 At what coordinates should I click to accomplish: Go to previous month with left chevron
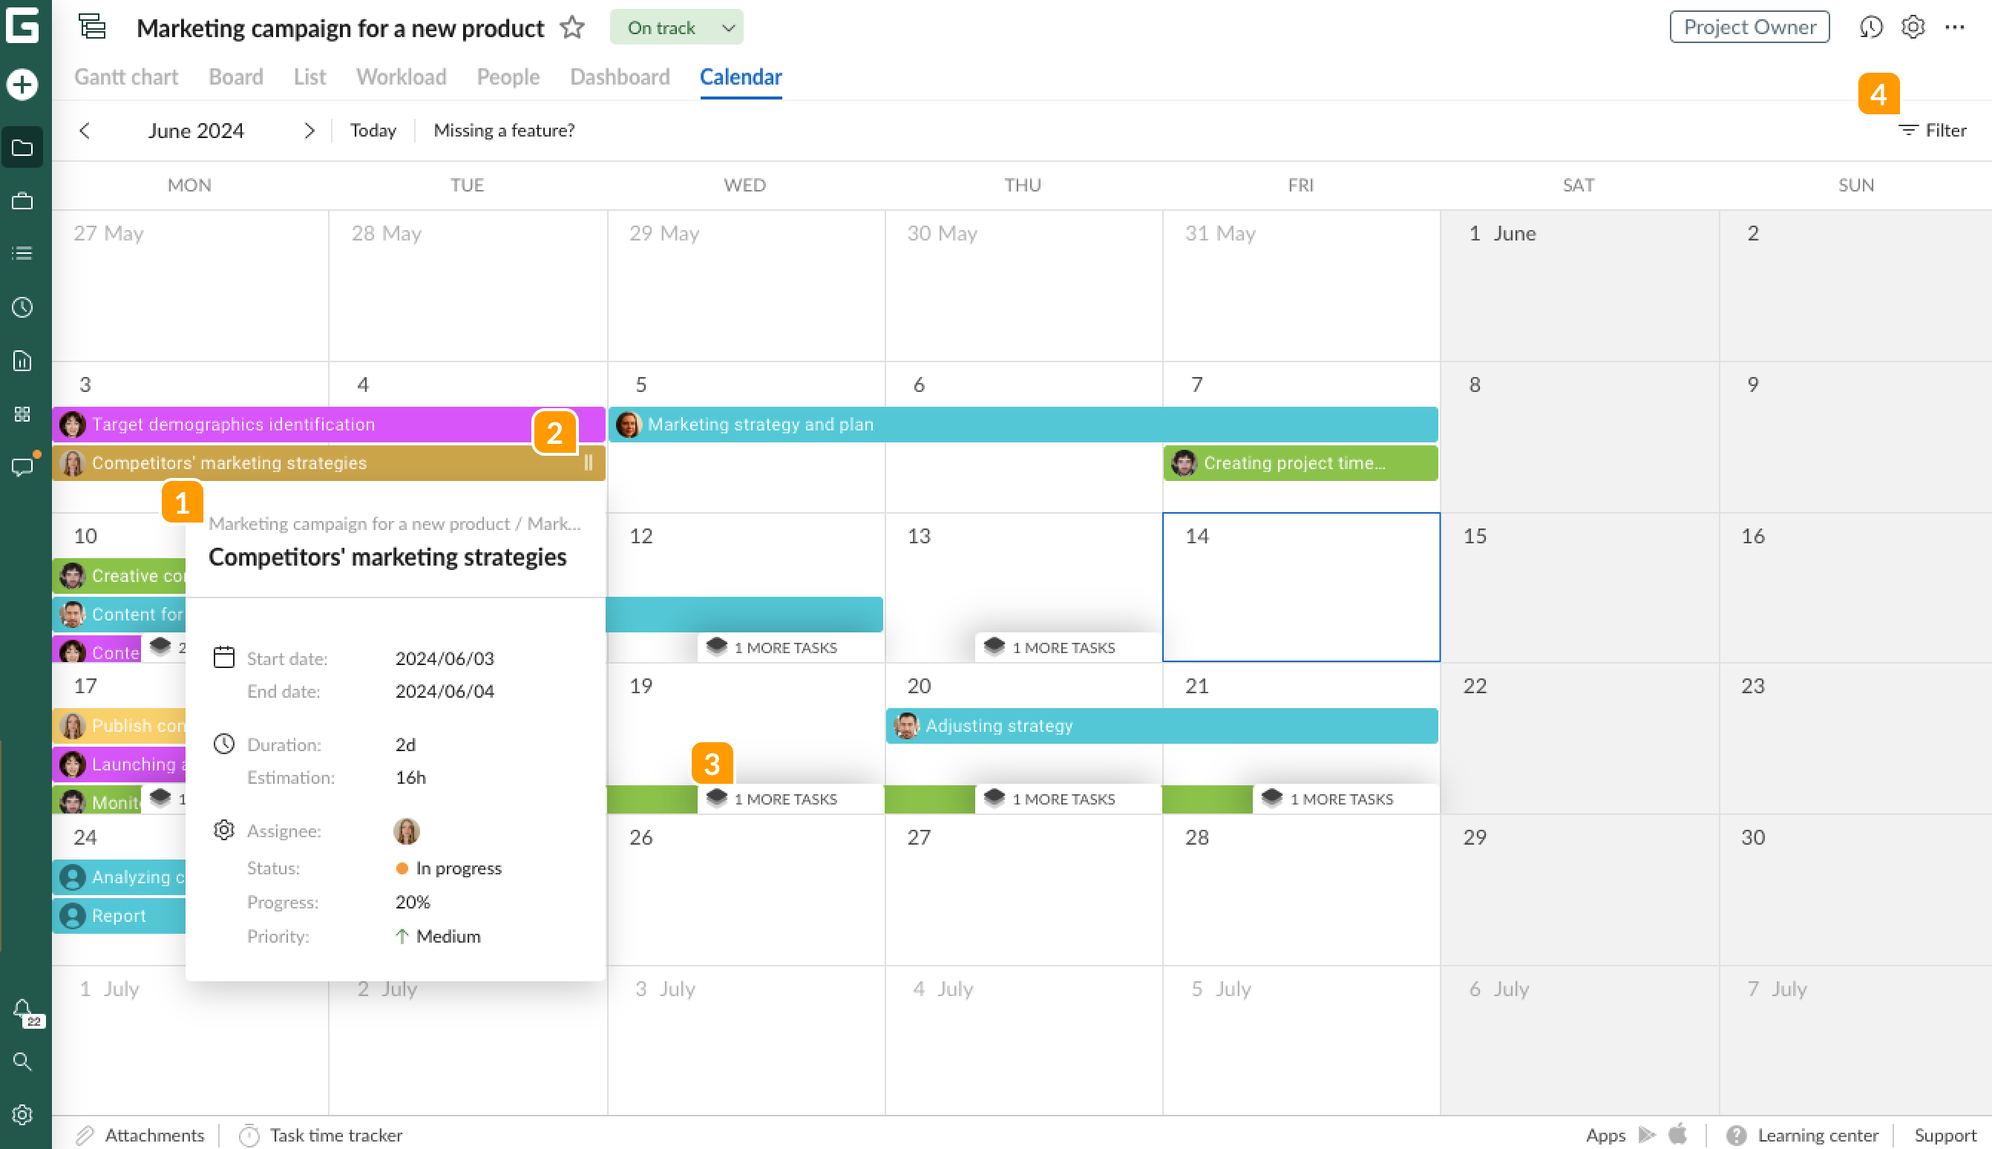tap(85, 130)
